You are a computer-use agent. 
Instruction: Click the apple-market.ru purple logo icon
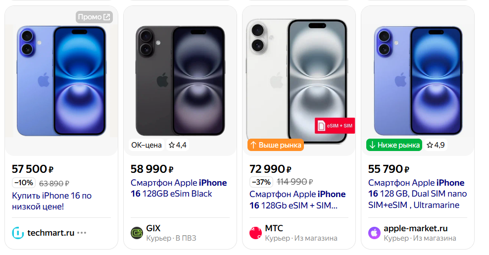(x=374, y=233)
